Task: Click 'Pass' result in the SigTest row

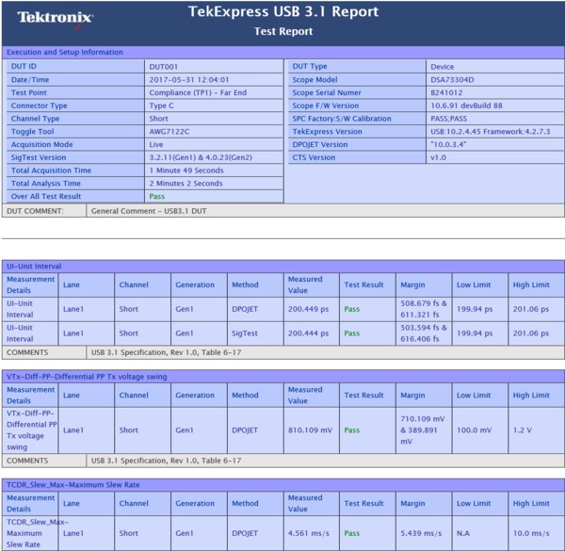Action: [351, 333]
